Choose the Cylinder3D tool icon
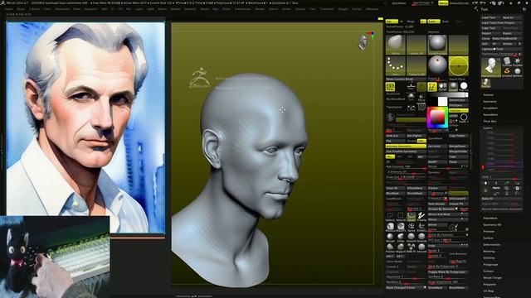Viewport: 531px width, 298px height. (507, 61)
